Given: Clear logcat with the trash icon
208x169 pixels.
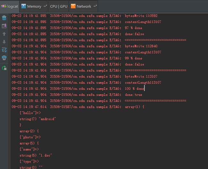Looking at the screenshot, I should click(4, 18).
